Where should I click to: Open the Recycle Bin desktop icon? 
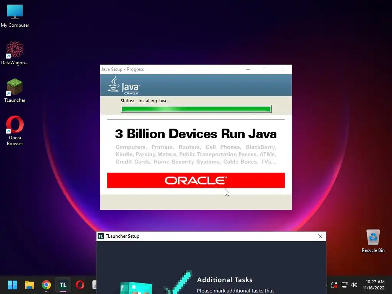373,241
